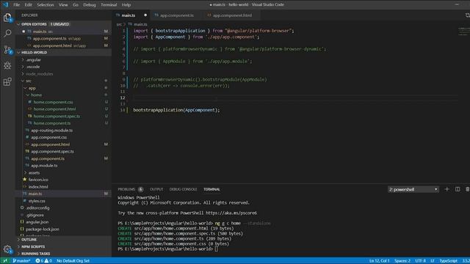Show errors and warnings in status bar
The height and width of the screenshot is (264, 470).
point(44,261)
